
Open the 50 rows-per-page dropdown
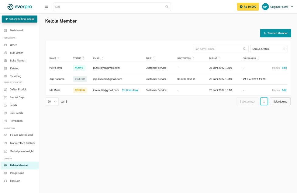click(52, 102)
